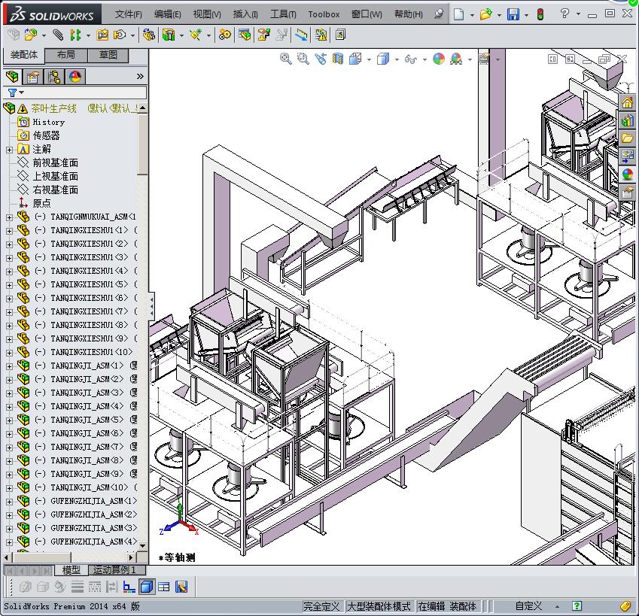The image size is (639, 616).
Task: Click the Exploded View icon
Action: pos(263,35)
